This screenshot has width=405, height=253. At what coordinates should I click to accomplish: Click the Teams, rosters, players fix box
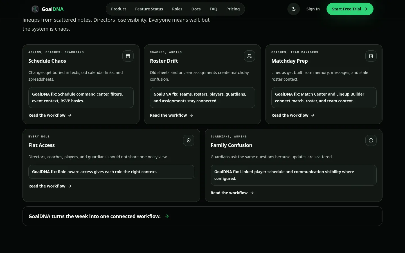point(202,98)
